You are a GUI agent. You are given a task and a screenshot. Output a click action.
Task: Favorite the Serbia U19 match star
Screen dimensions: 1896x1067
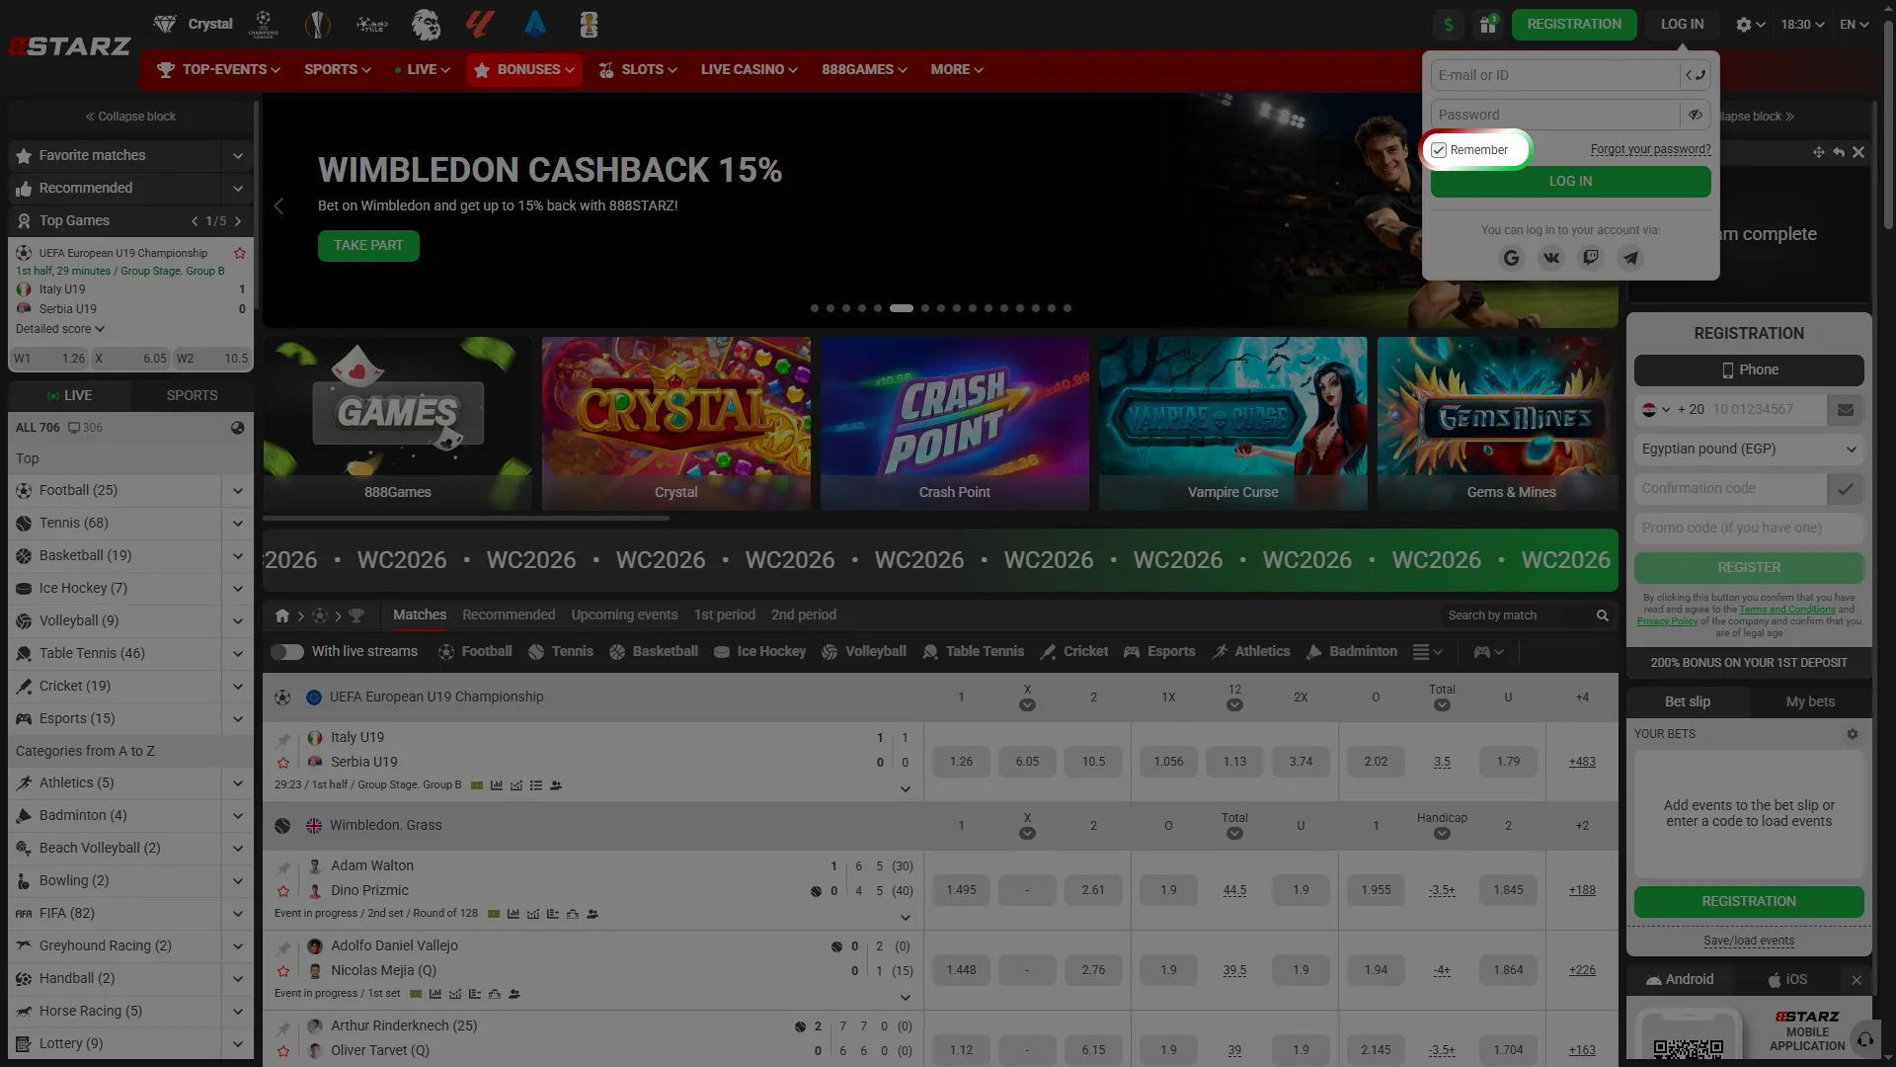click(x=283, y=763)
